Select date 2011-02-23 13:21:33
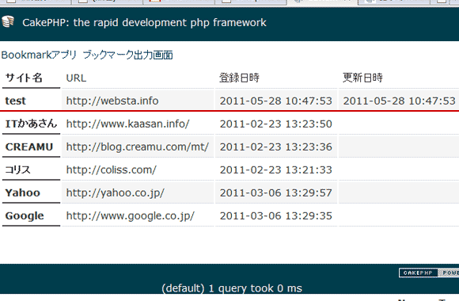The image size is (459, 301). click(x=276, y=170)
